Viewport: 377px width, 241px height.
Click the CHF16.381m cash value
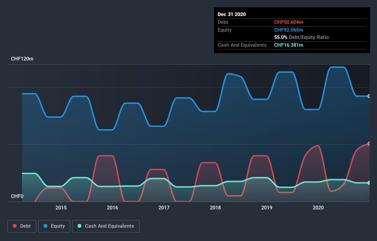(x=289, y=45)
